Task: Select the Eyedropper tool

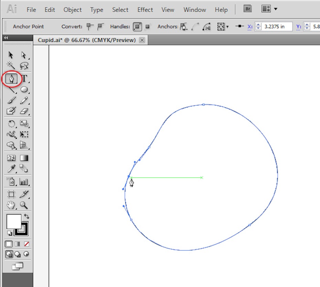Action: [x=11, y=169]
